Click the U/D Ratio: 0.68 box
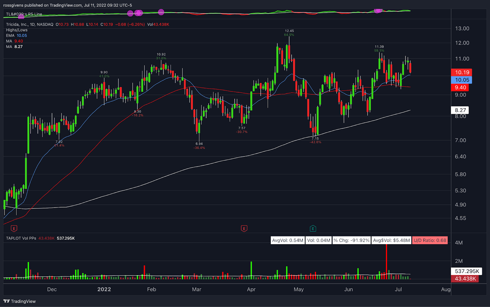 coord(430,240)
